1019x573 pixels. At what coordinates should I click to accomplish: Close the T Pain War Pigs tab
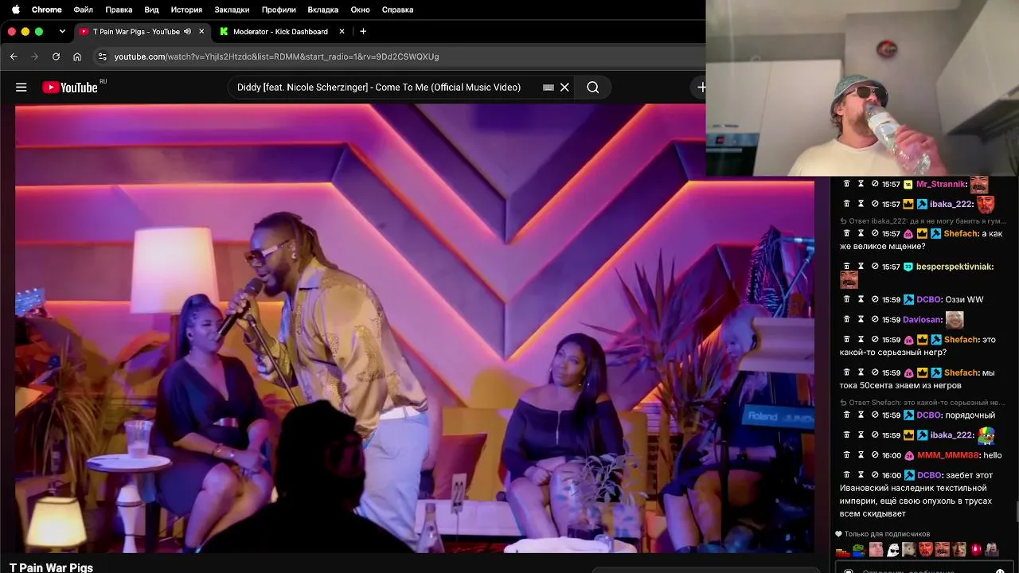click(201, 31)
